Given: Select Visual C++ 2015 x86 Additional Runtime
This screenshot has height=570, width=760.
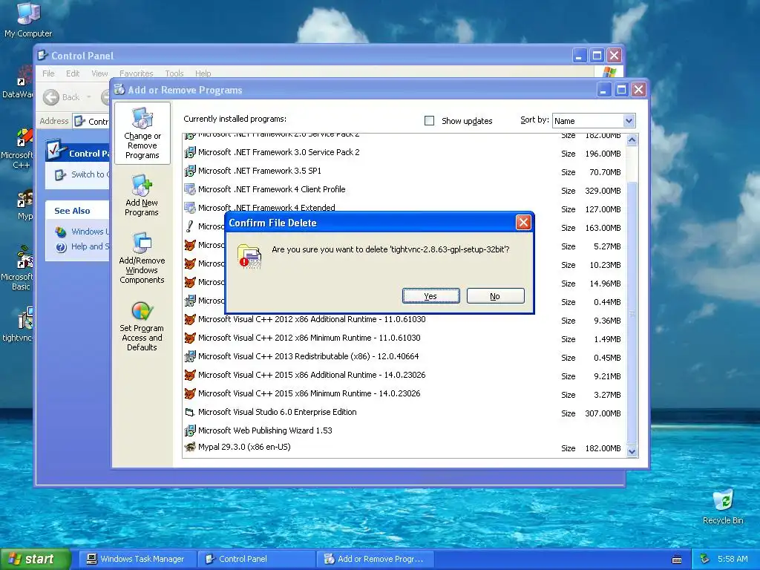Looking at the screenshot, I should tap(312, 375).
